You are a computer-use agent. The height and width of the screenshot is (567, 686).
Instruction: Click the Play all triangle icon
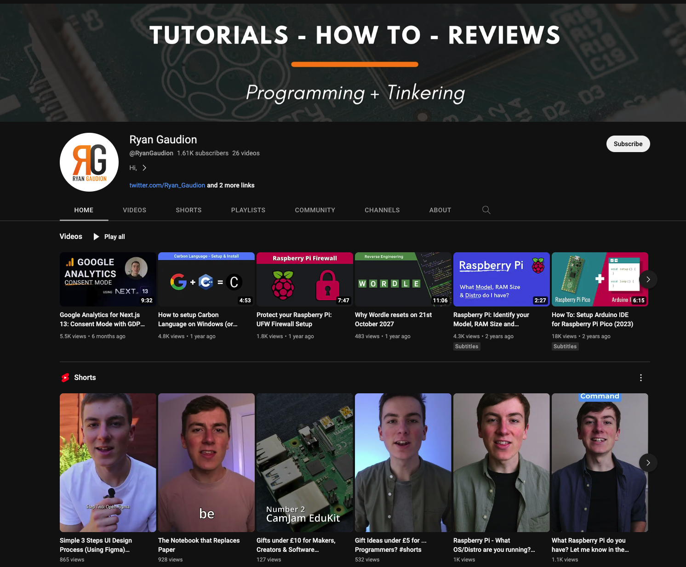pos(96,237)
